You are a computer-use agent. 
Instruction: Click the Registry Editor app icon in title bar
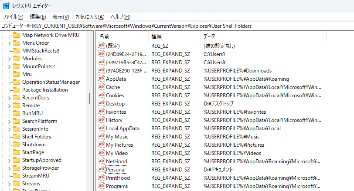pos(6,6)
